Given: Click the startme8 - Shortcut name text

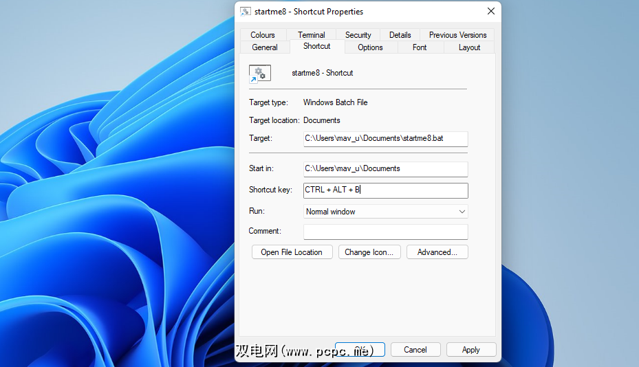Looking at the screenshot, I should [323, 73].
